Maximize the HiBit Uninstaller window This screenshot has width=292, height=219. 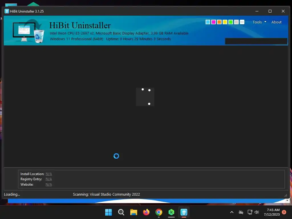pos(270,11)
